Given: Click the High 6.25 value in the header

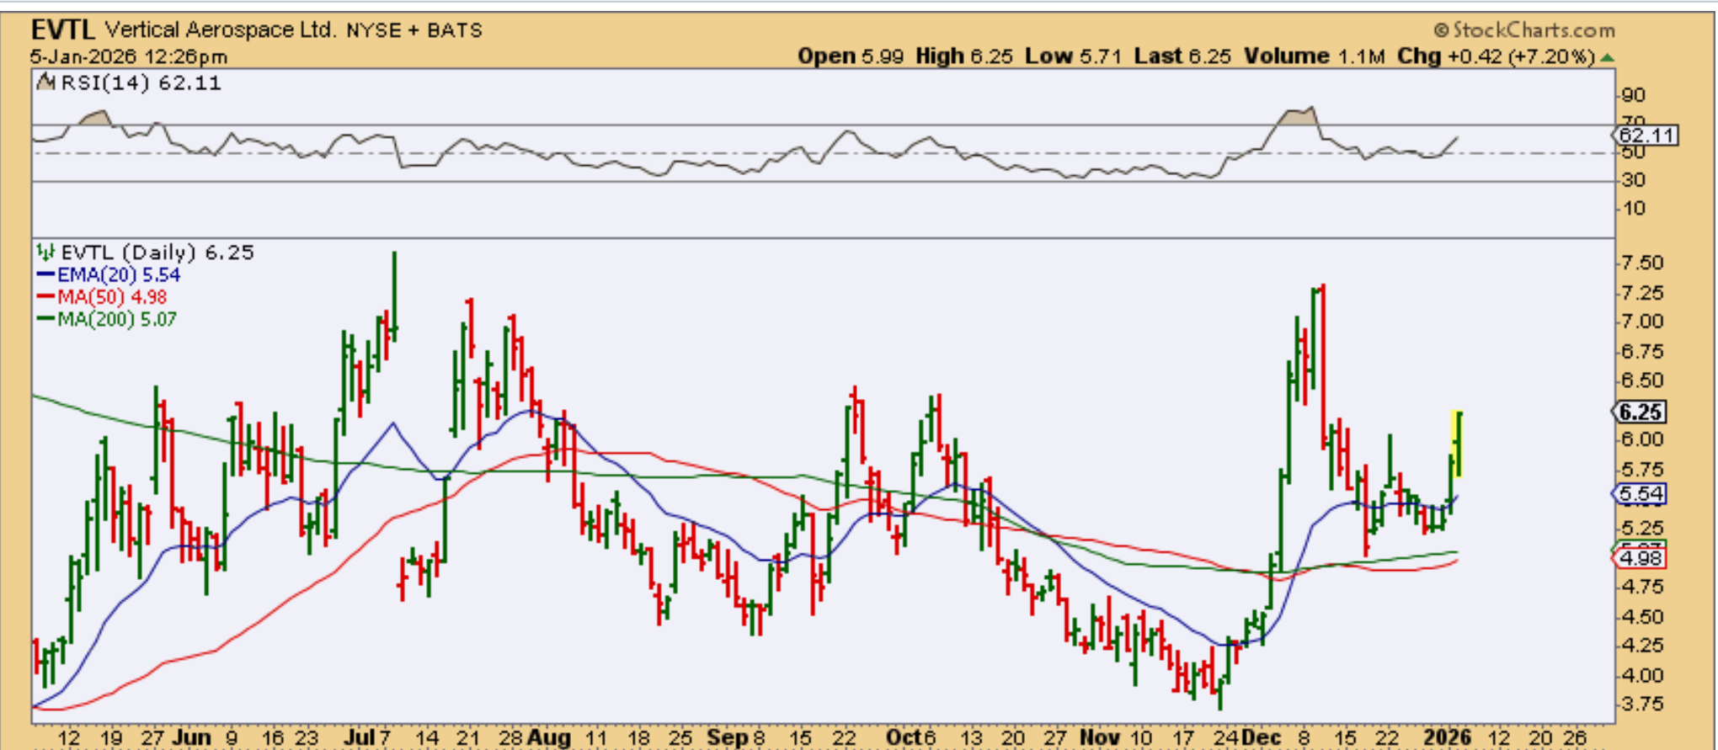Looking at the screenshot, I should 964,56.
